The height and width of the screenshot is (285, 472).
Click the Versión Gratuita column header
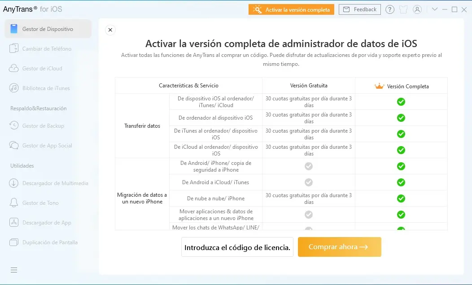[309, 86]
